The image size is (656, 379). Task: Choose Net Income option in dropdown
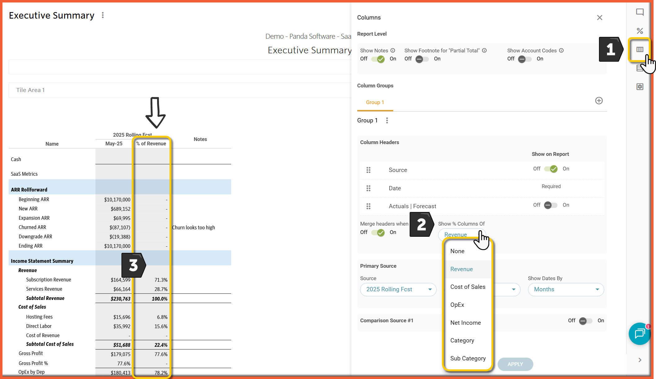(465, 323)
